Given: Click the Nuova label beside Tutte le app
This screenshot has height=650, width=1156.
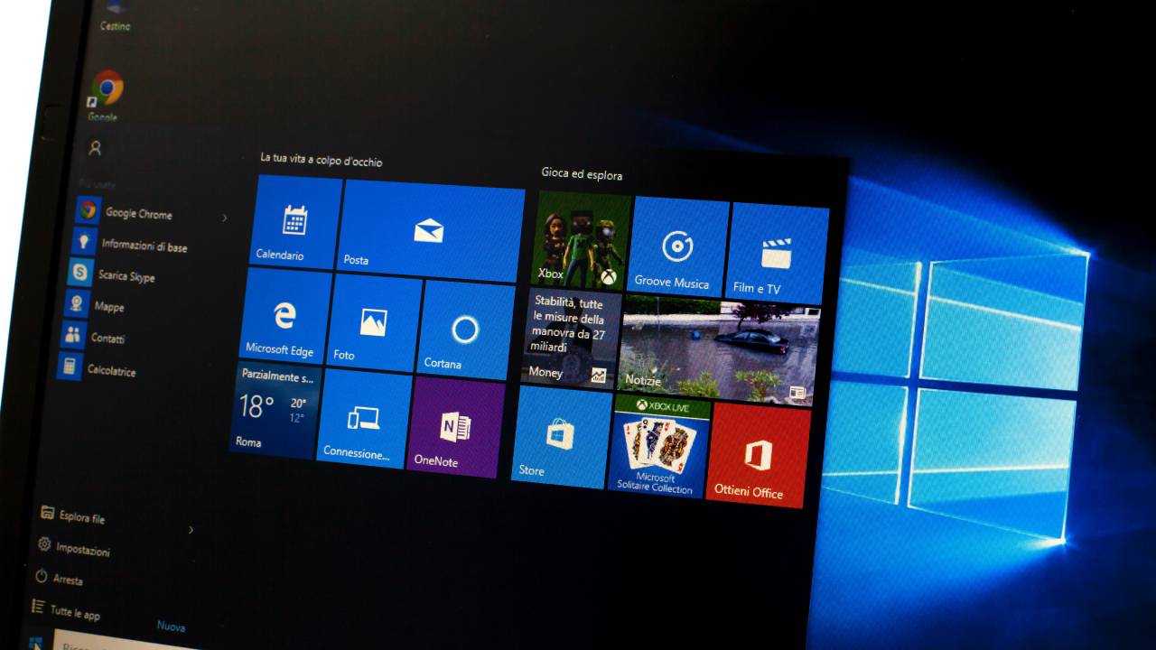Looking at the screenshot, I should pyautogui.click(x=171, y=626).
